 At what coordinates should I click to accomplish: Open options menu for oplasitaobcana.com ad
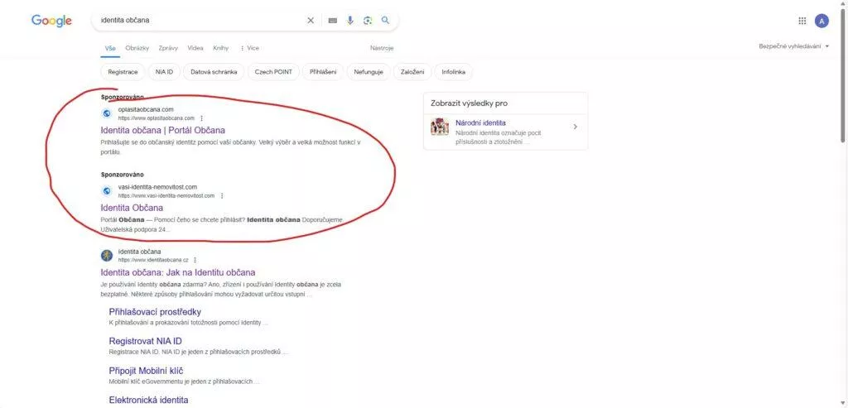(x=202, y=118)
